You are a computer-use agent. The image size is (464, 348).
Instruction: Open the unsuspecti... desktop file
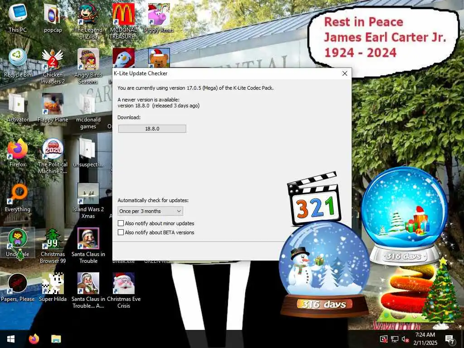88,153
